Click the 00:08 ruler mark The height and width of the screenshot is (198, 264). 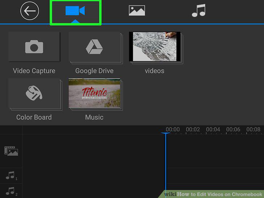pos(253,129)
